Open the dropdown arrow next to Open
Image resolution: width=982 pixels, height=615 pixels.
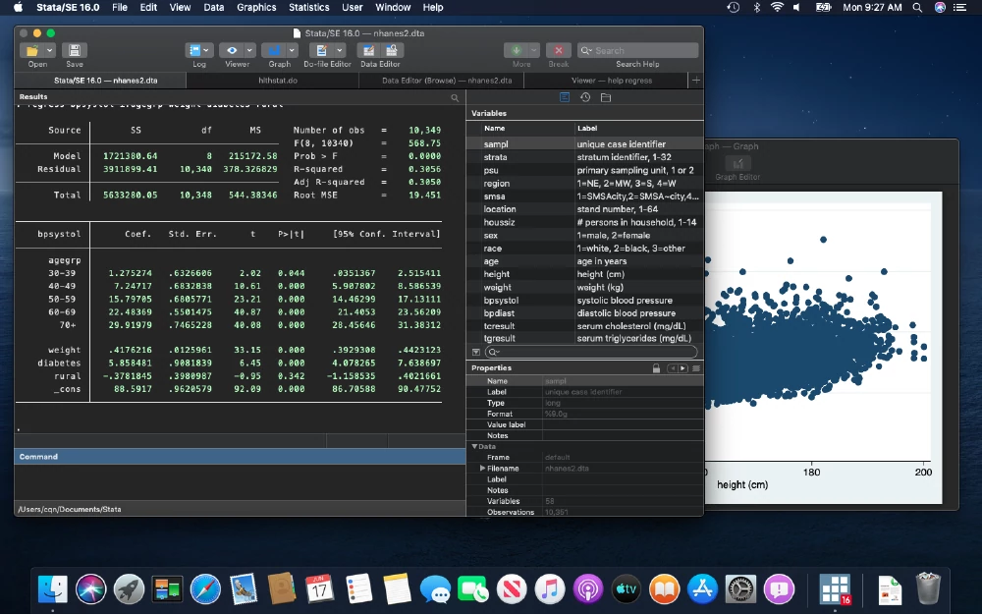click(49, 51)
